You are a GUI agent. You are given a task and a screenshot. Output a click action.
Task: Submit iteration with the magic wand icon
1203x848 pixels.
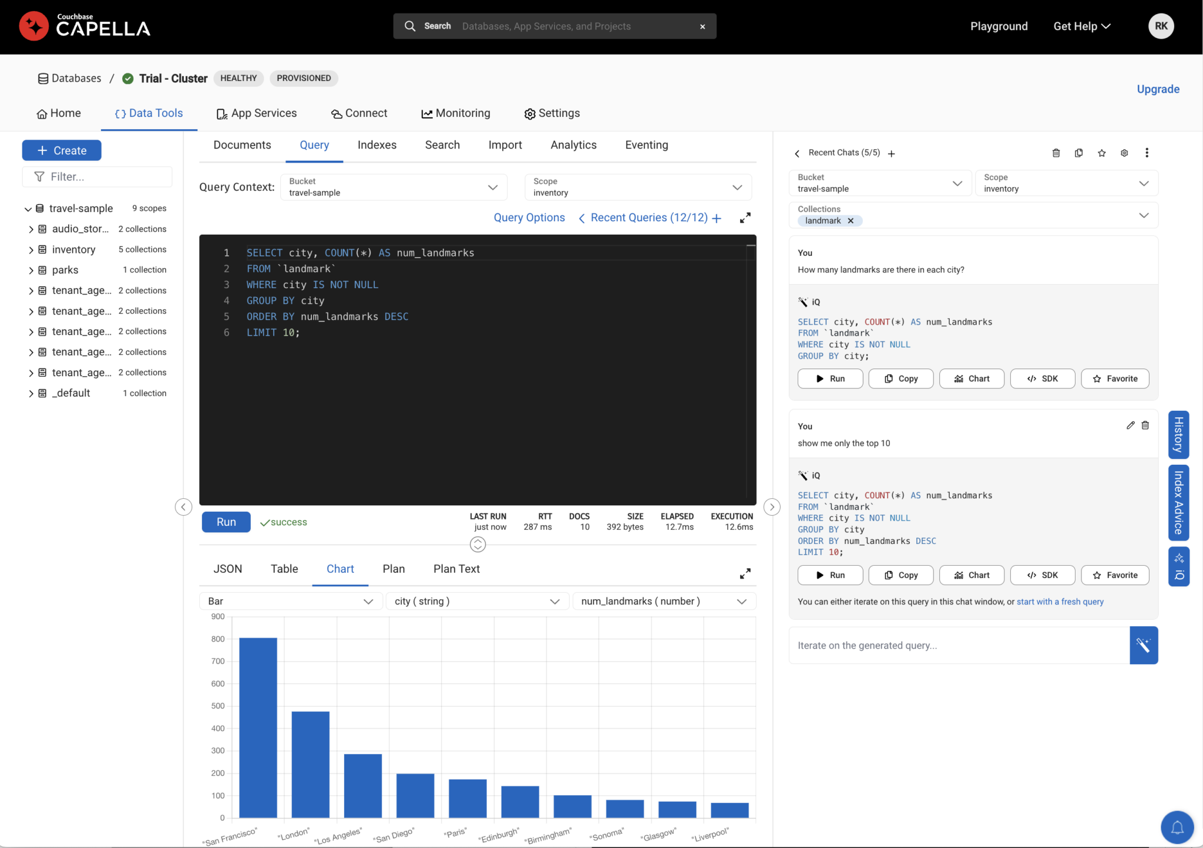pyautogui.click(x=1143, y=645)
